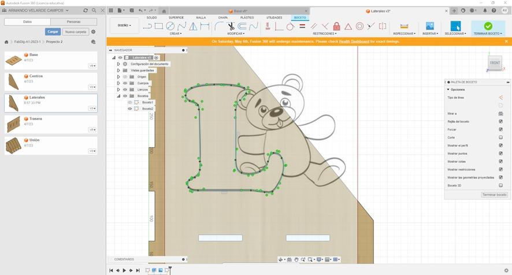The width and height of the screenshot is (512, 275).
Task: Toggle Rejilla del boceto checkbox
Action: point(500,121)
